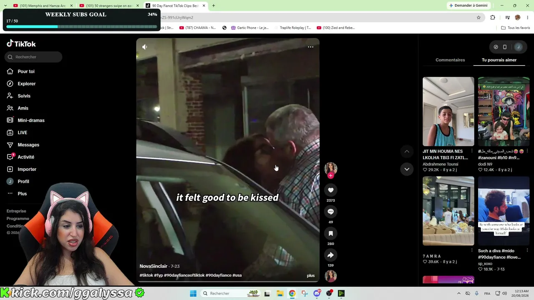534x300 pixels.
Task: Open the Snipping Tool taskbar icon
Action: [x=305, y=293]
